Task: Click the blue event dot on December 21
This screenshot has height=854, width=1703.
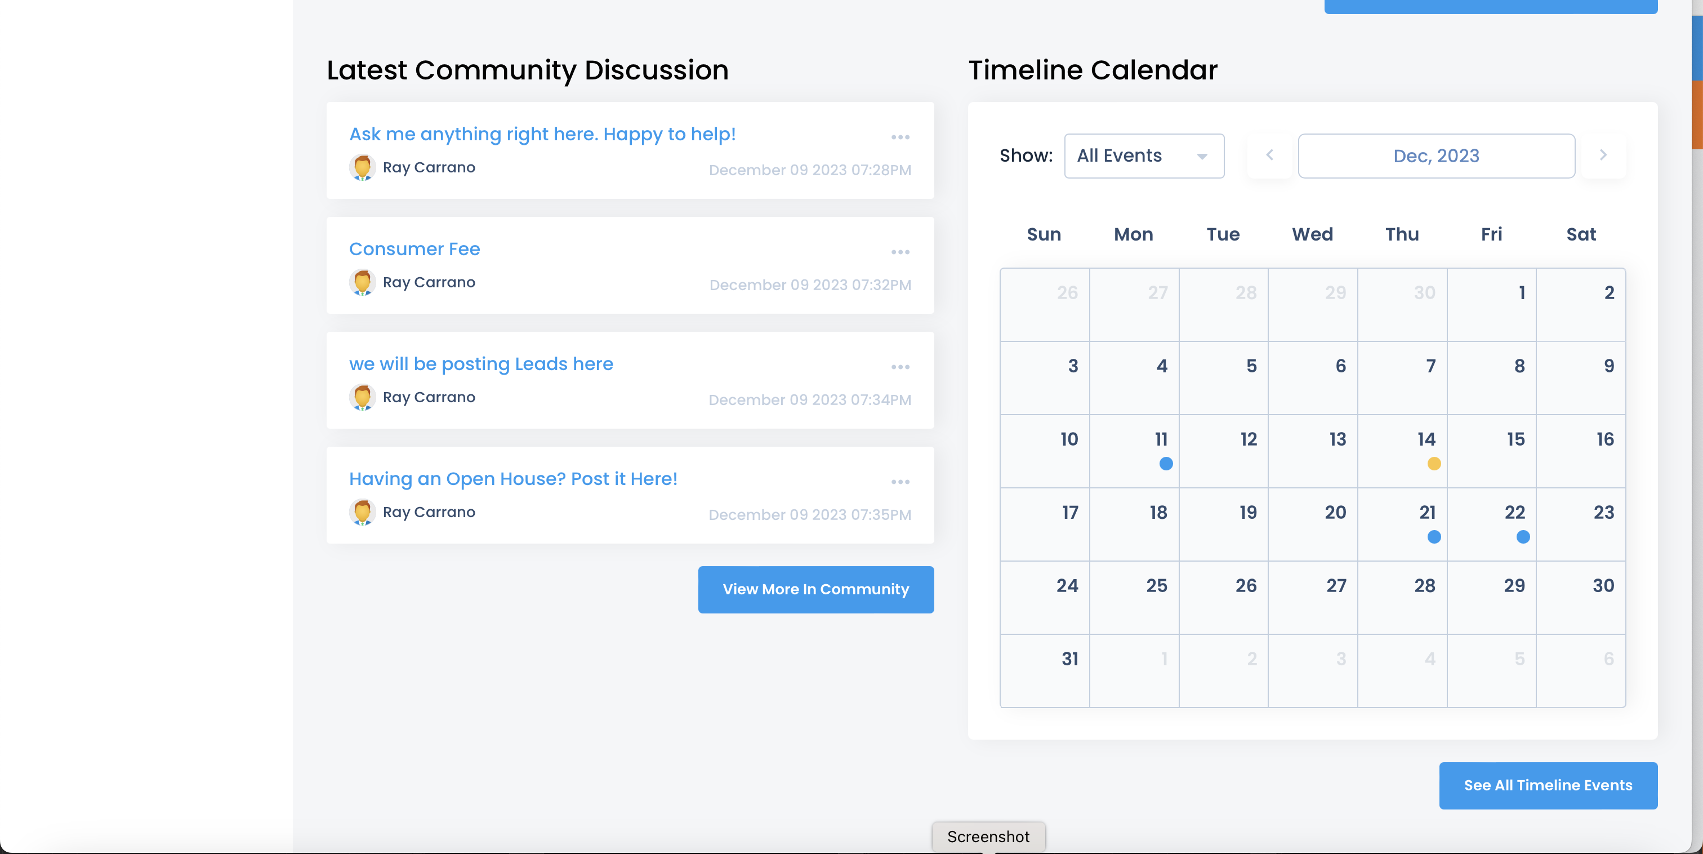Action: point(1434,537)
